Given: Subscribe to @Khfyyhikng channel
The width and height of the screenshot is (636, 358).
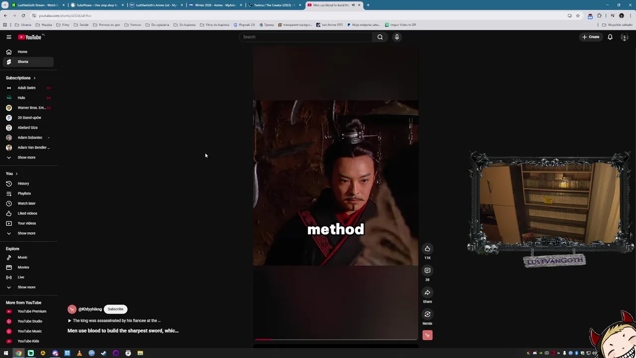Looking at the screenshot, I should tap(115, 309).
